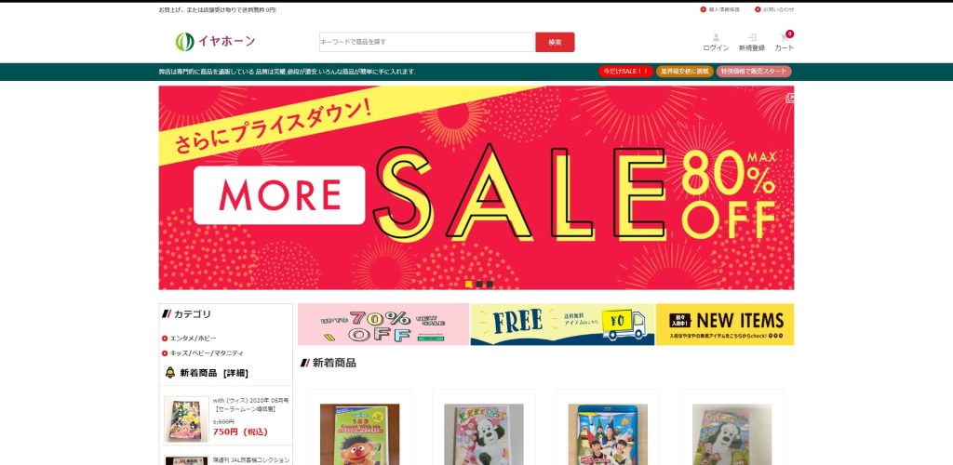Click the keyword search input field
This screenshot has width=953, height=465.
coord(426,42)
